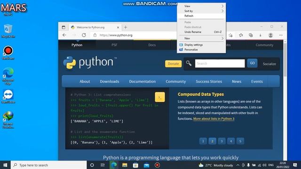301x169 pixels.
Task: Show slide 1 of the code carousel
Action: pyautogui.click(x=203, y=141)
